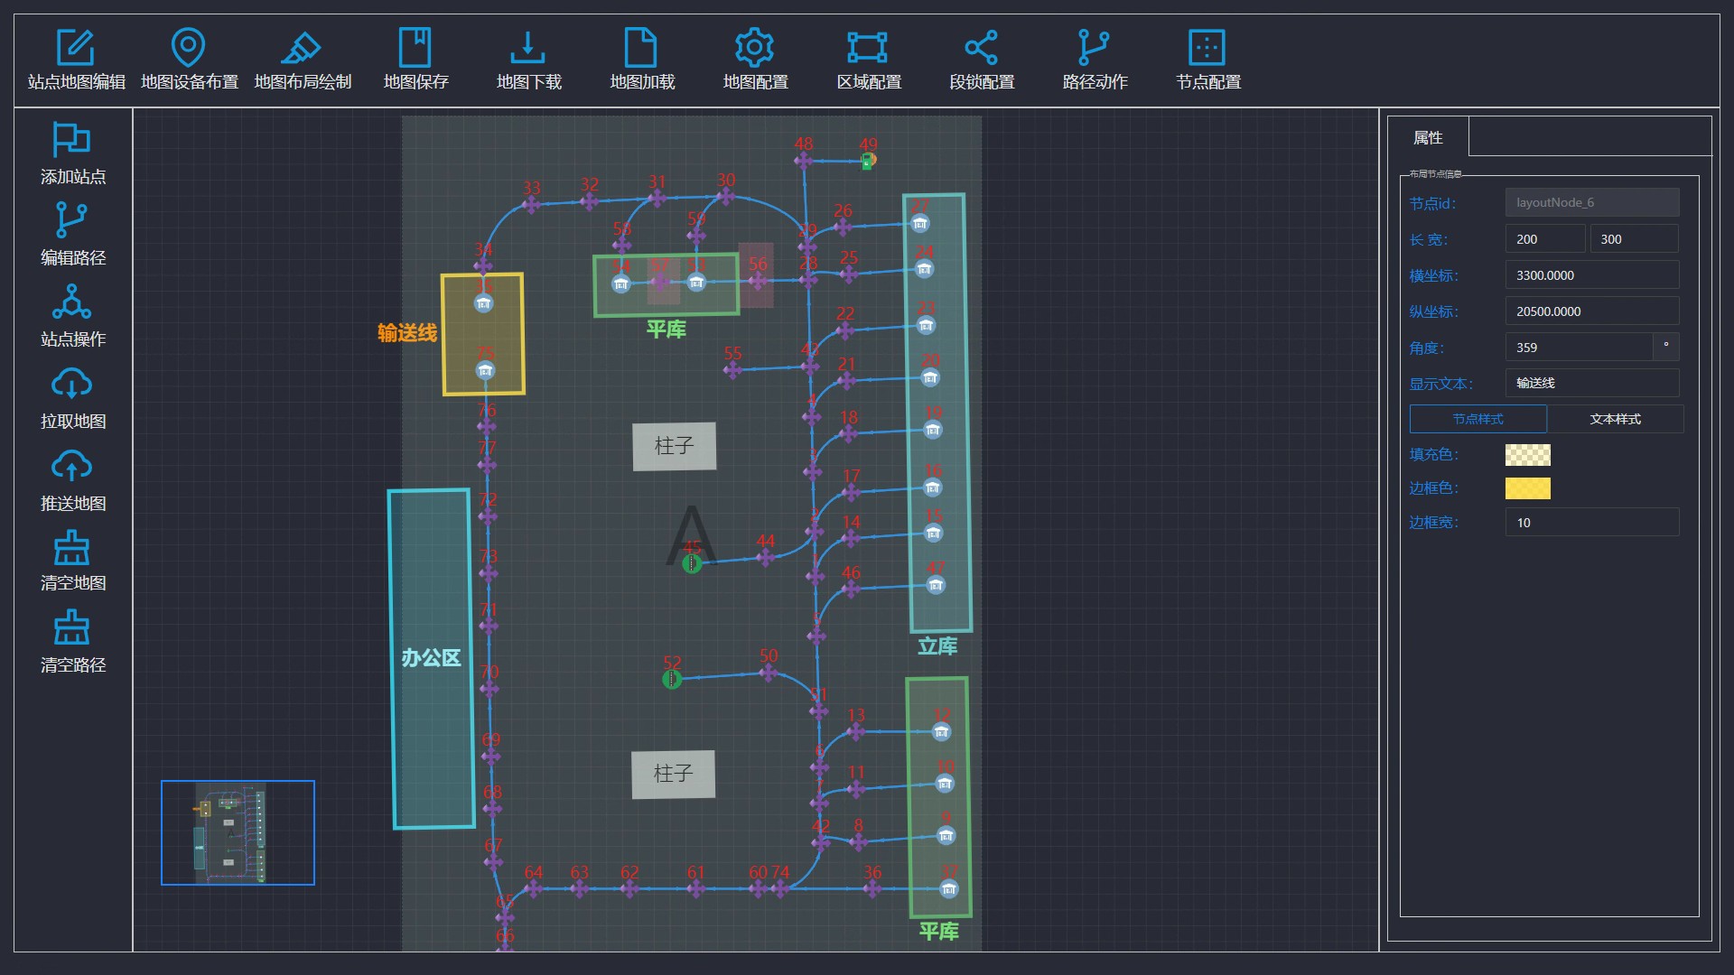This screenshot has width=1734, height=975.
Task: Select path node 50
Action: coord(769,673)
